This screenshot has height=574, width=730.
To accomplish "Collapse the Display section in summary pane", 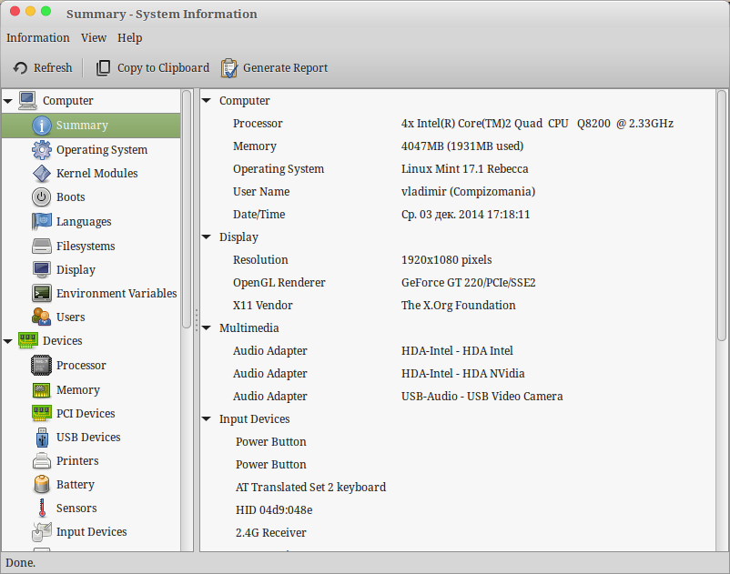I will (207, 237).
